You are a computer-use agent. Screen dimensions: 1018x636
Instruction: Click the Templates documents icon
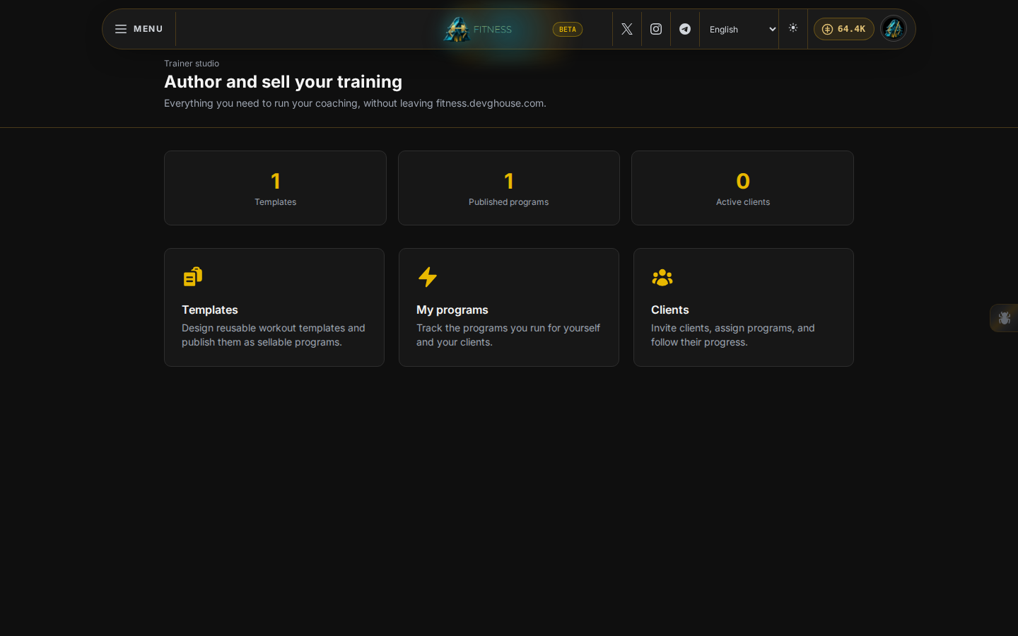point(193,276)
